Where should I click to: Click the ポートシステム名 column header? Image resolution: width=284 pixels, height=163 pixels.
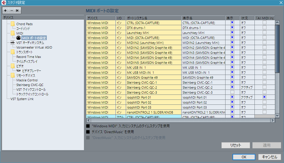pyautogui.click(x=154, y=18)
